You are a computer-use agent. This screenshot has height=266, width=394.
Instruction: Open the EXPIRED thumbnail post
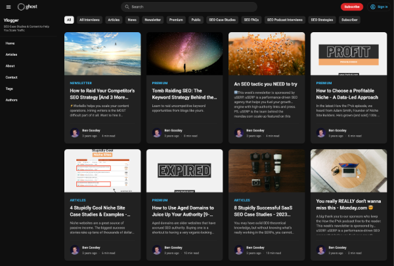tap(185, 171)
